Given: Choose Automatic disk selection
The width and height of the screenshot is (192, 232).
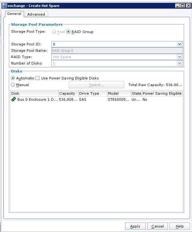Looking at the screenshot, I should (x=13, y=78).
